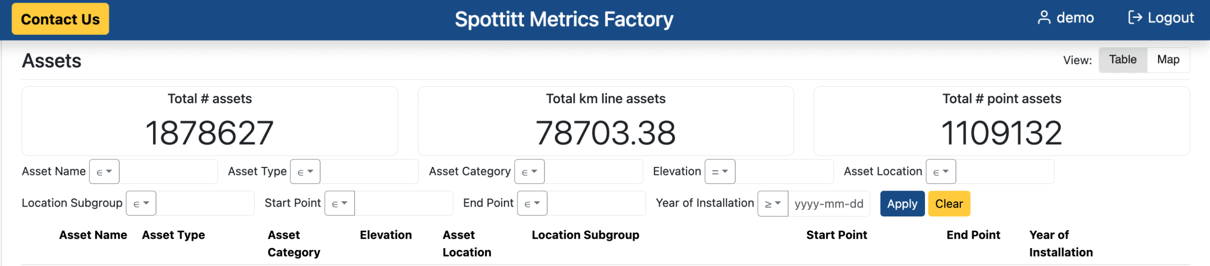The width and height of the screenshot is (1210, 266).
Task: Open the Location Subgroup operator dropdown
Action: coord(141,203)
